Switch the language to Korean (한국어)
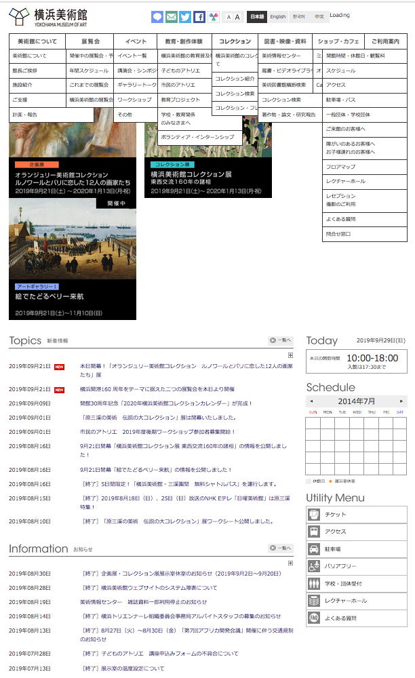The height and width of the screenshot is (678, 415). [x=299, y=16]
